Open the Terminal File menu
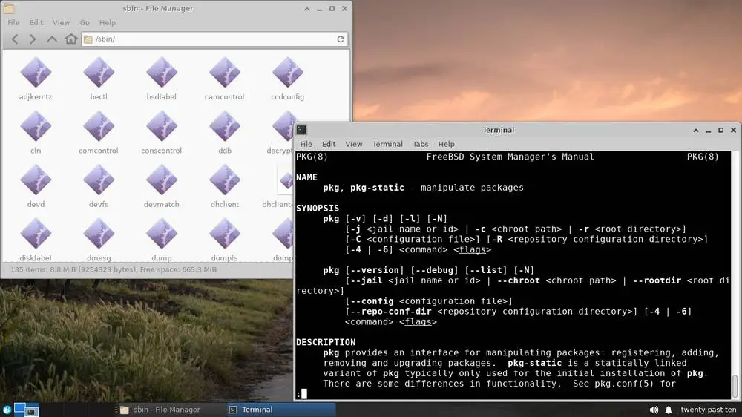This screenshot has width=742, height=417. coord(306,144)
